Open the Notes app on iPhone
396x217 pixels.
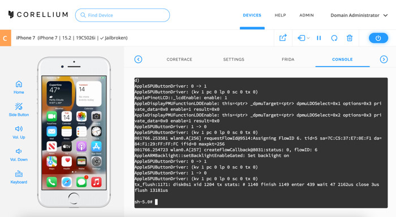[67, 131]
